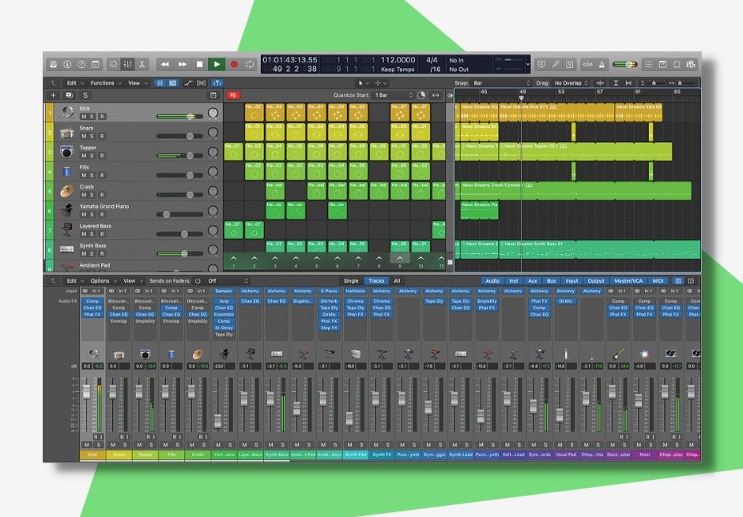Click the Aux channel filter button
Screen dimensions: 743x517
click(533, 281)
